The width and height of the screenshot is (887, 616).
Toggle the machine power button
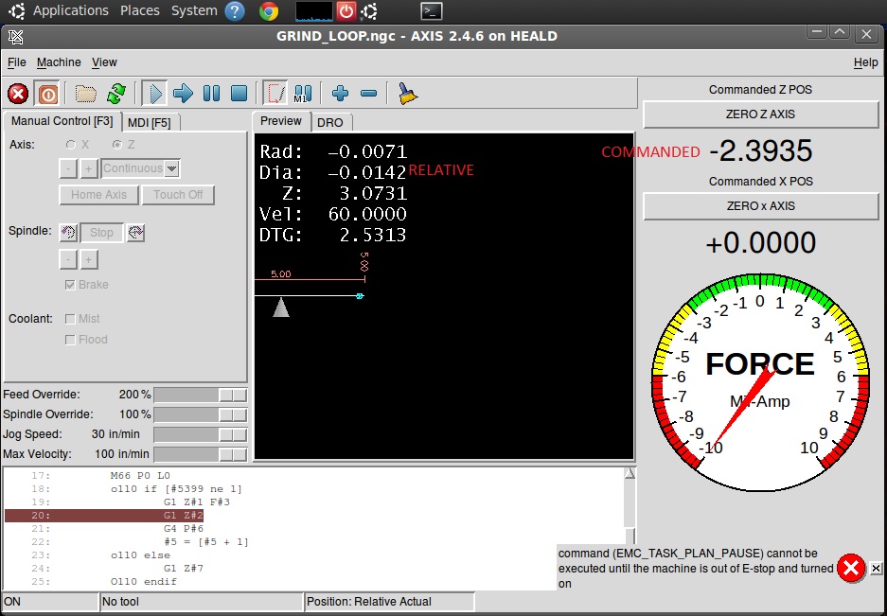click(x=47, y=94)
